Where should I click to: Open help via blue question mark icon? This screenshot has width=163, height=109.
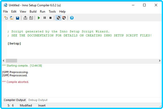click(x=72, y=18)
